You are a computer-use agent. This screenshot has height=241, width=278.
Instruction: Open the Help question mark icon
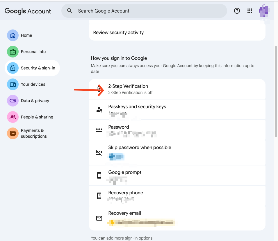click(x=237, y=11)
